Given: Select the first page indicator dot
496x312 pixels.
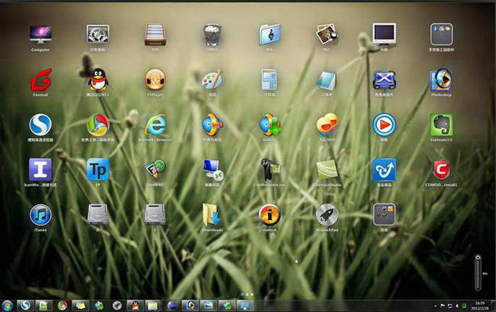Looking at the screenshot, I should coord(242,294).
